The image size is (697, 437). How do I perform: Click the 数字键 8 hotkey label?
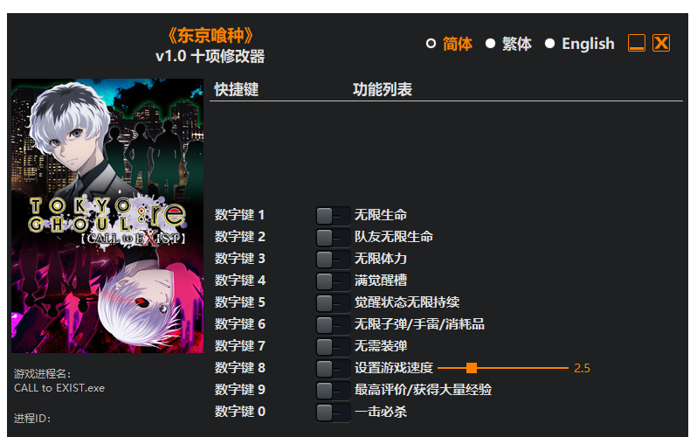(239, 368)
